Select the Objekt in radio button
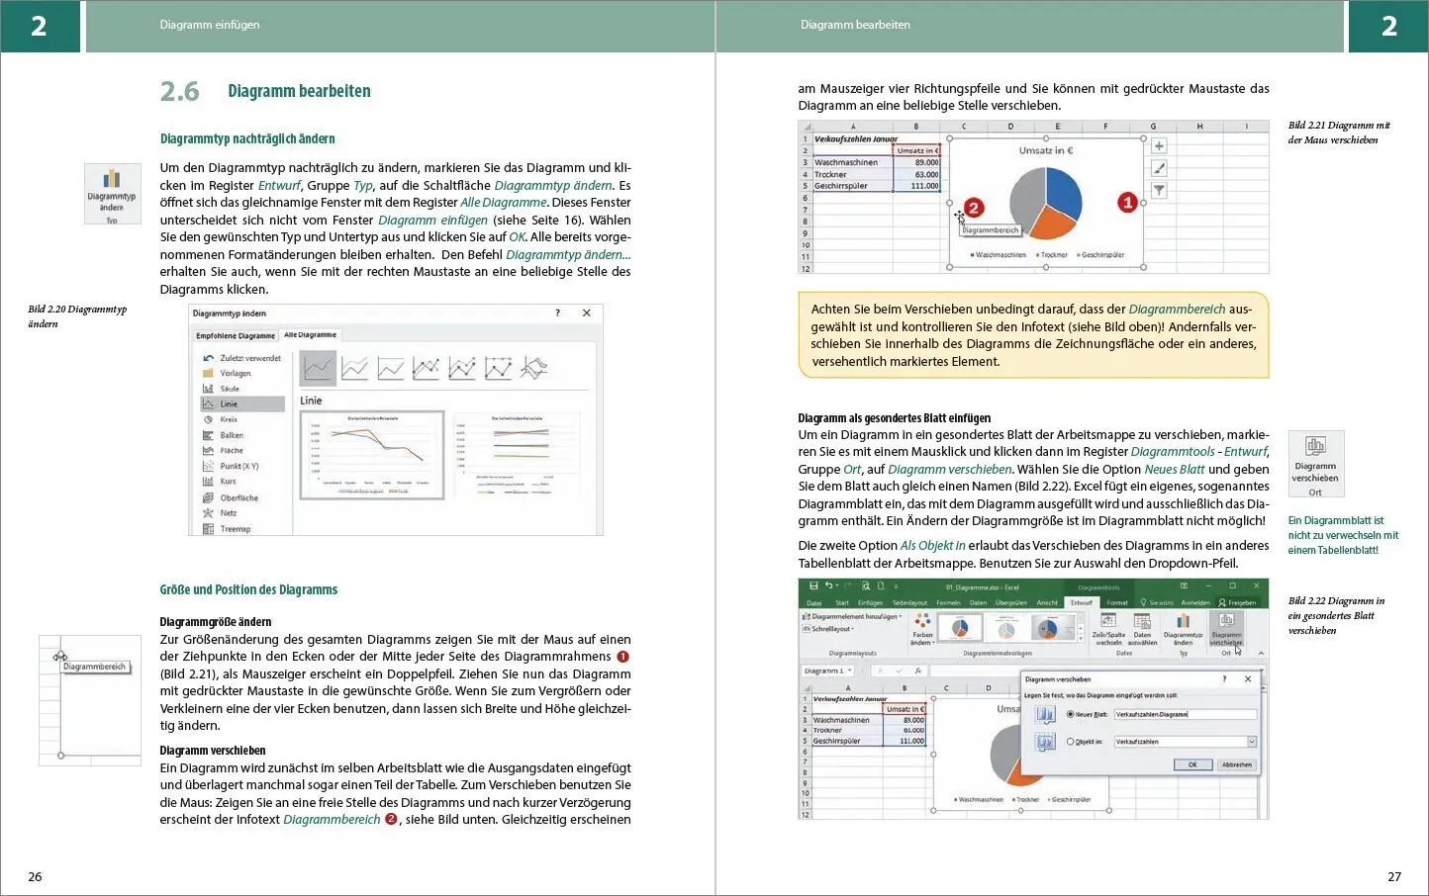Image resolution: width=1429 pixels, height=896 pixels. point(1070,742)
